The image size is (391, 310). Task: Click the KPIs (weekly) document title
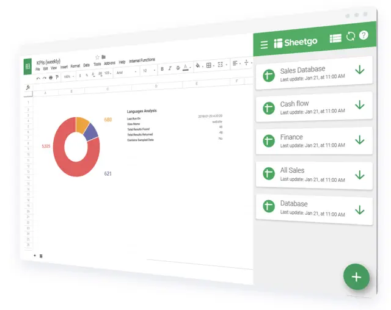pyautogui.click(x=48, y=62)
